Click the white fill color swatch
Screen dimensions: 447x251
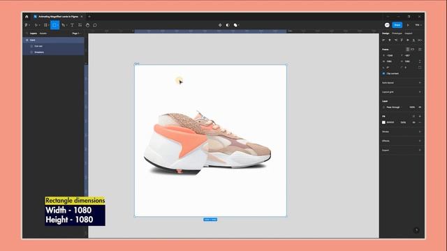383,123
